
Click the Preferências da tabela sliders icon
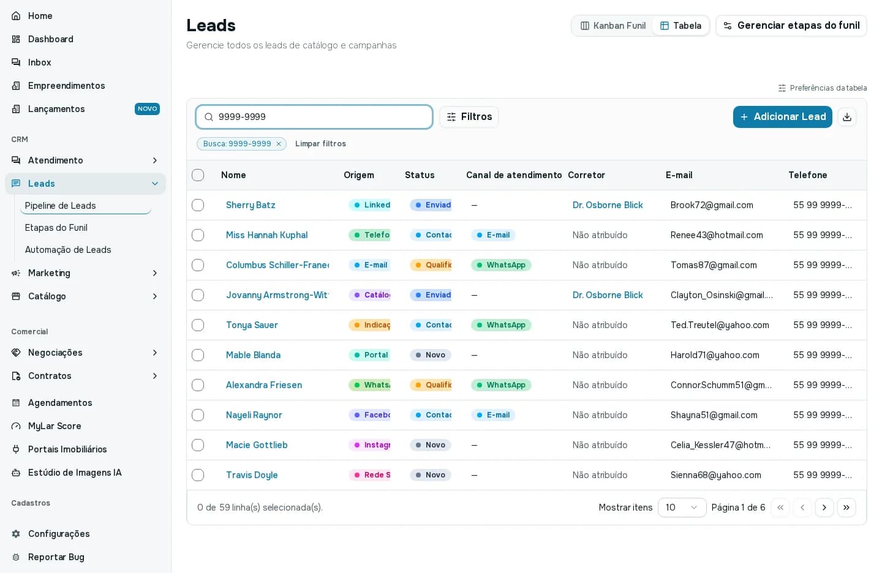tap(782, 88)
